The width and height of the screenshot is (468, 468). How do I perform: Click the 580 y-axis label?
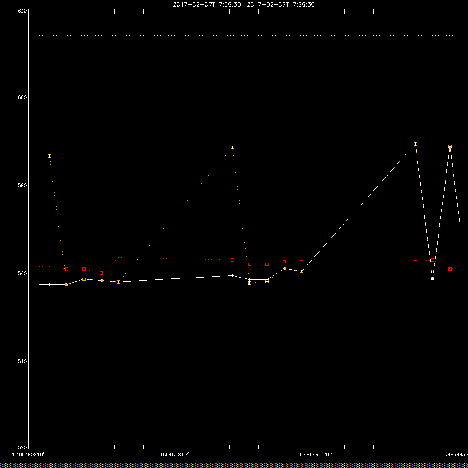click(x=22, y=185)
